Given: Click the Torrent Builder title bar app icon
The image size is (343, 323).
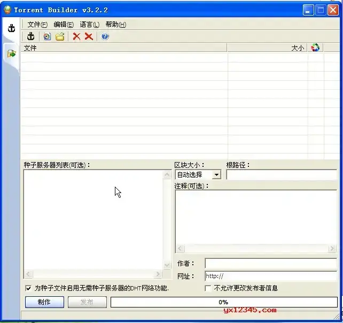Looking at the screenshot, I should pyautogui.click(x=7, y=10).
